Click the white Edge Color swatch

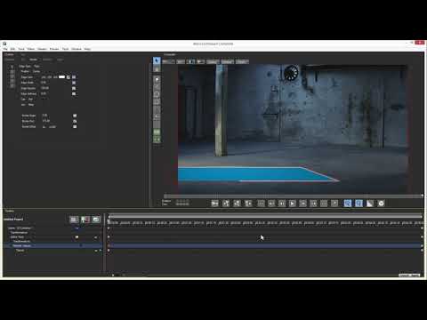(x=61, y=77)
